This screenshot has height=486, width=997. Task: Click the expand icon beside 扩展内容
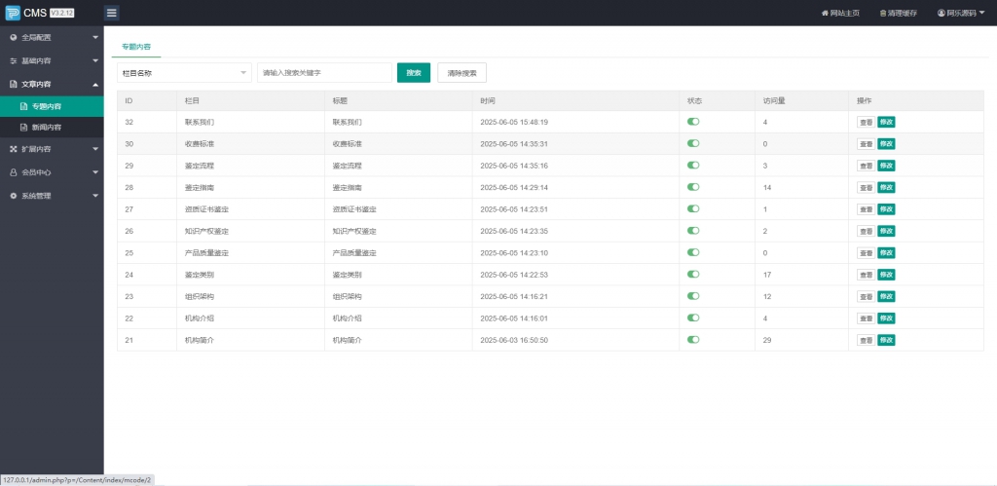click(14, 149)
